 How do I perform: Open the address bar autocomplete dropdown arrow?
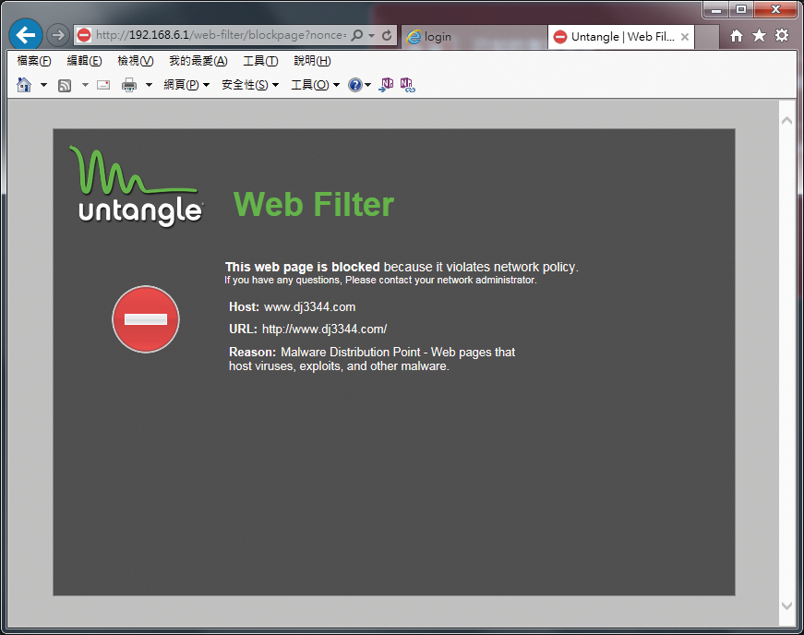tap(371, 35)
